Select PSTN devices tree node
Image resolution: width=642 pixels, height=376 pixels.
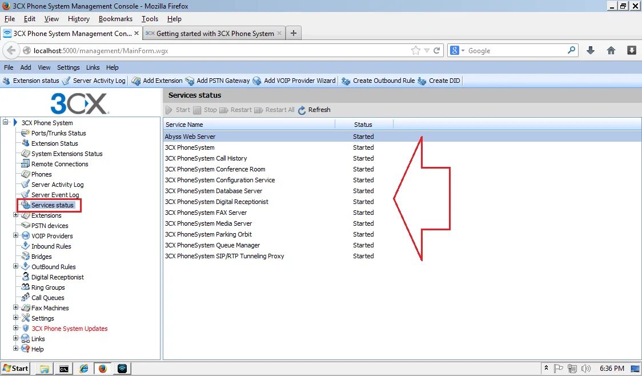coord(50,226)
